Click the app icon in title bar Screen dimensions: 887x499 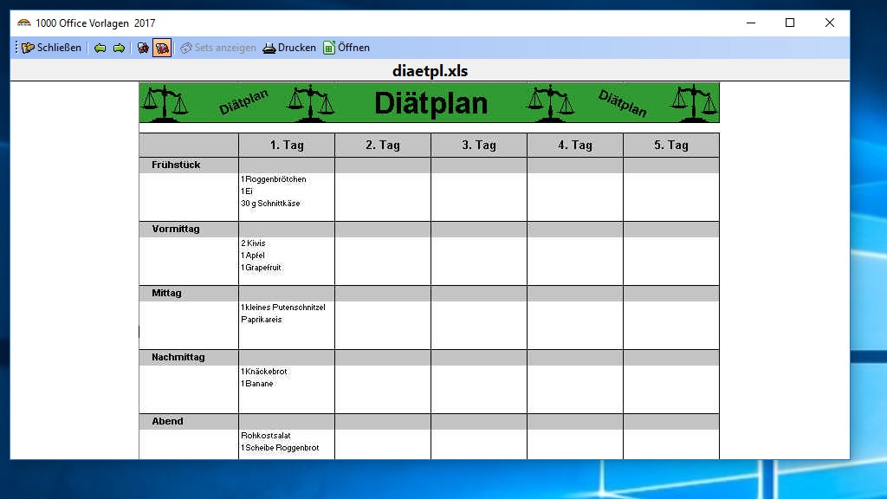tap(24, 23)
